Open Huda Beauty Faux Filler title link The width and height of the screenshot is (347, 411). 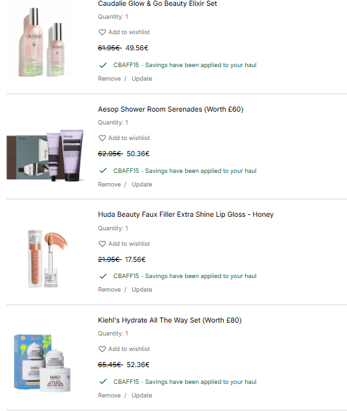tap(186, 215)
